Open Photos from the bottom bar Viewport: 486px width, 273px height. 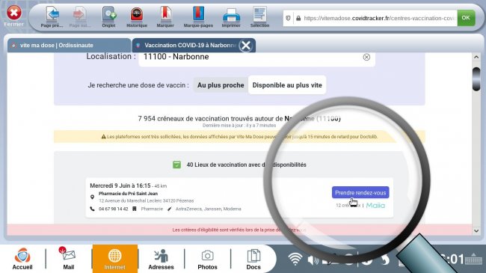point(207,259)
